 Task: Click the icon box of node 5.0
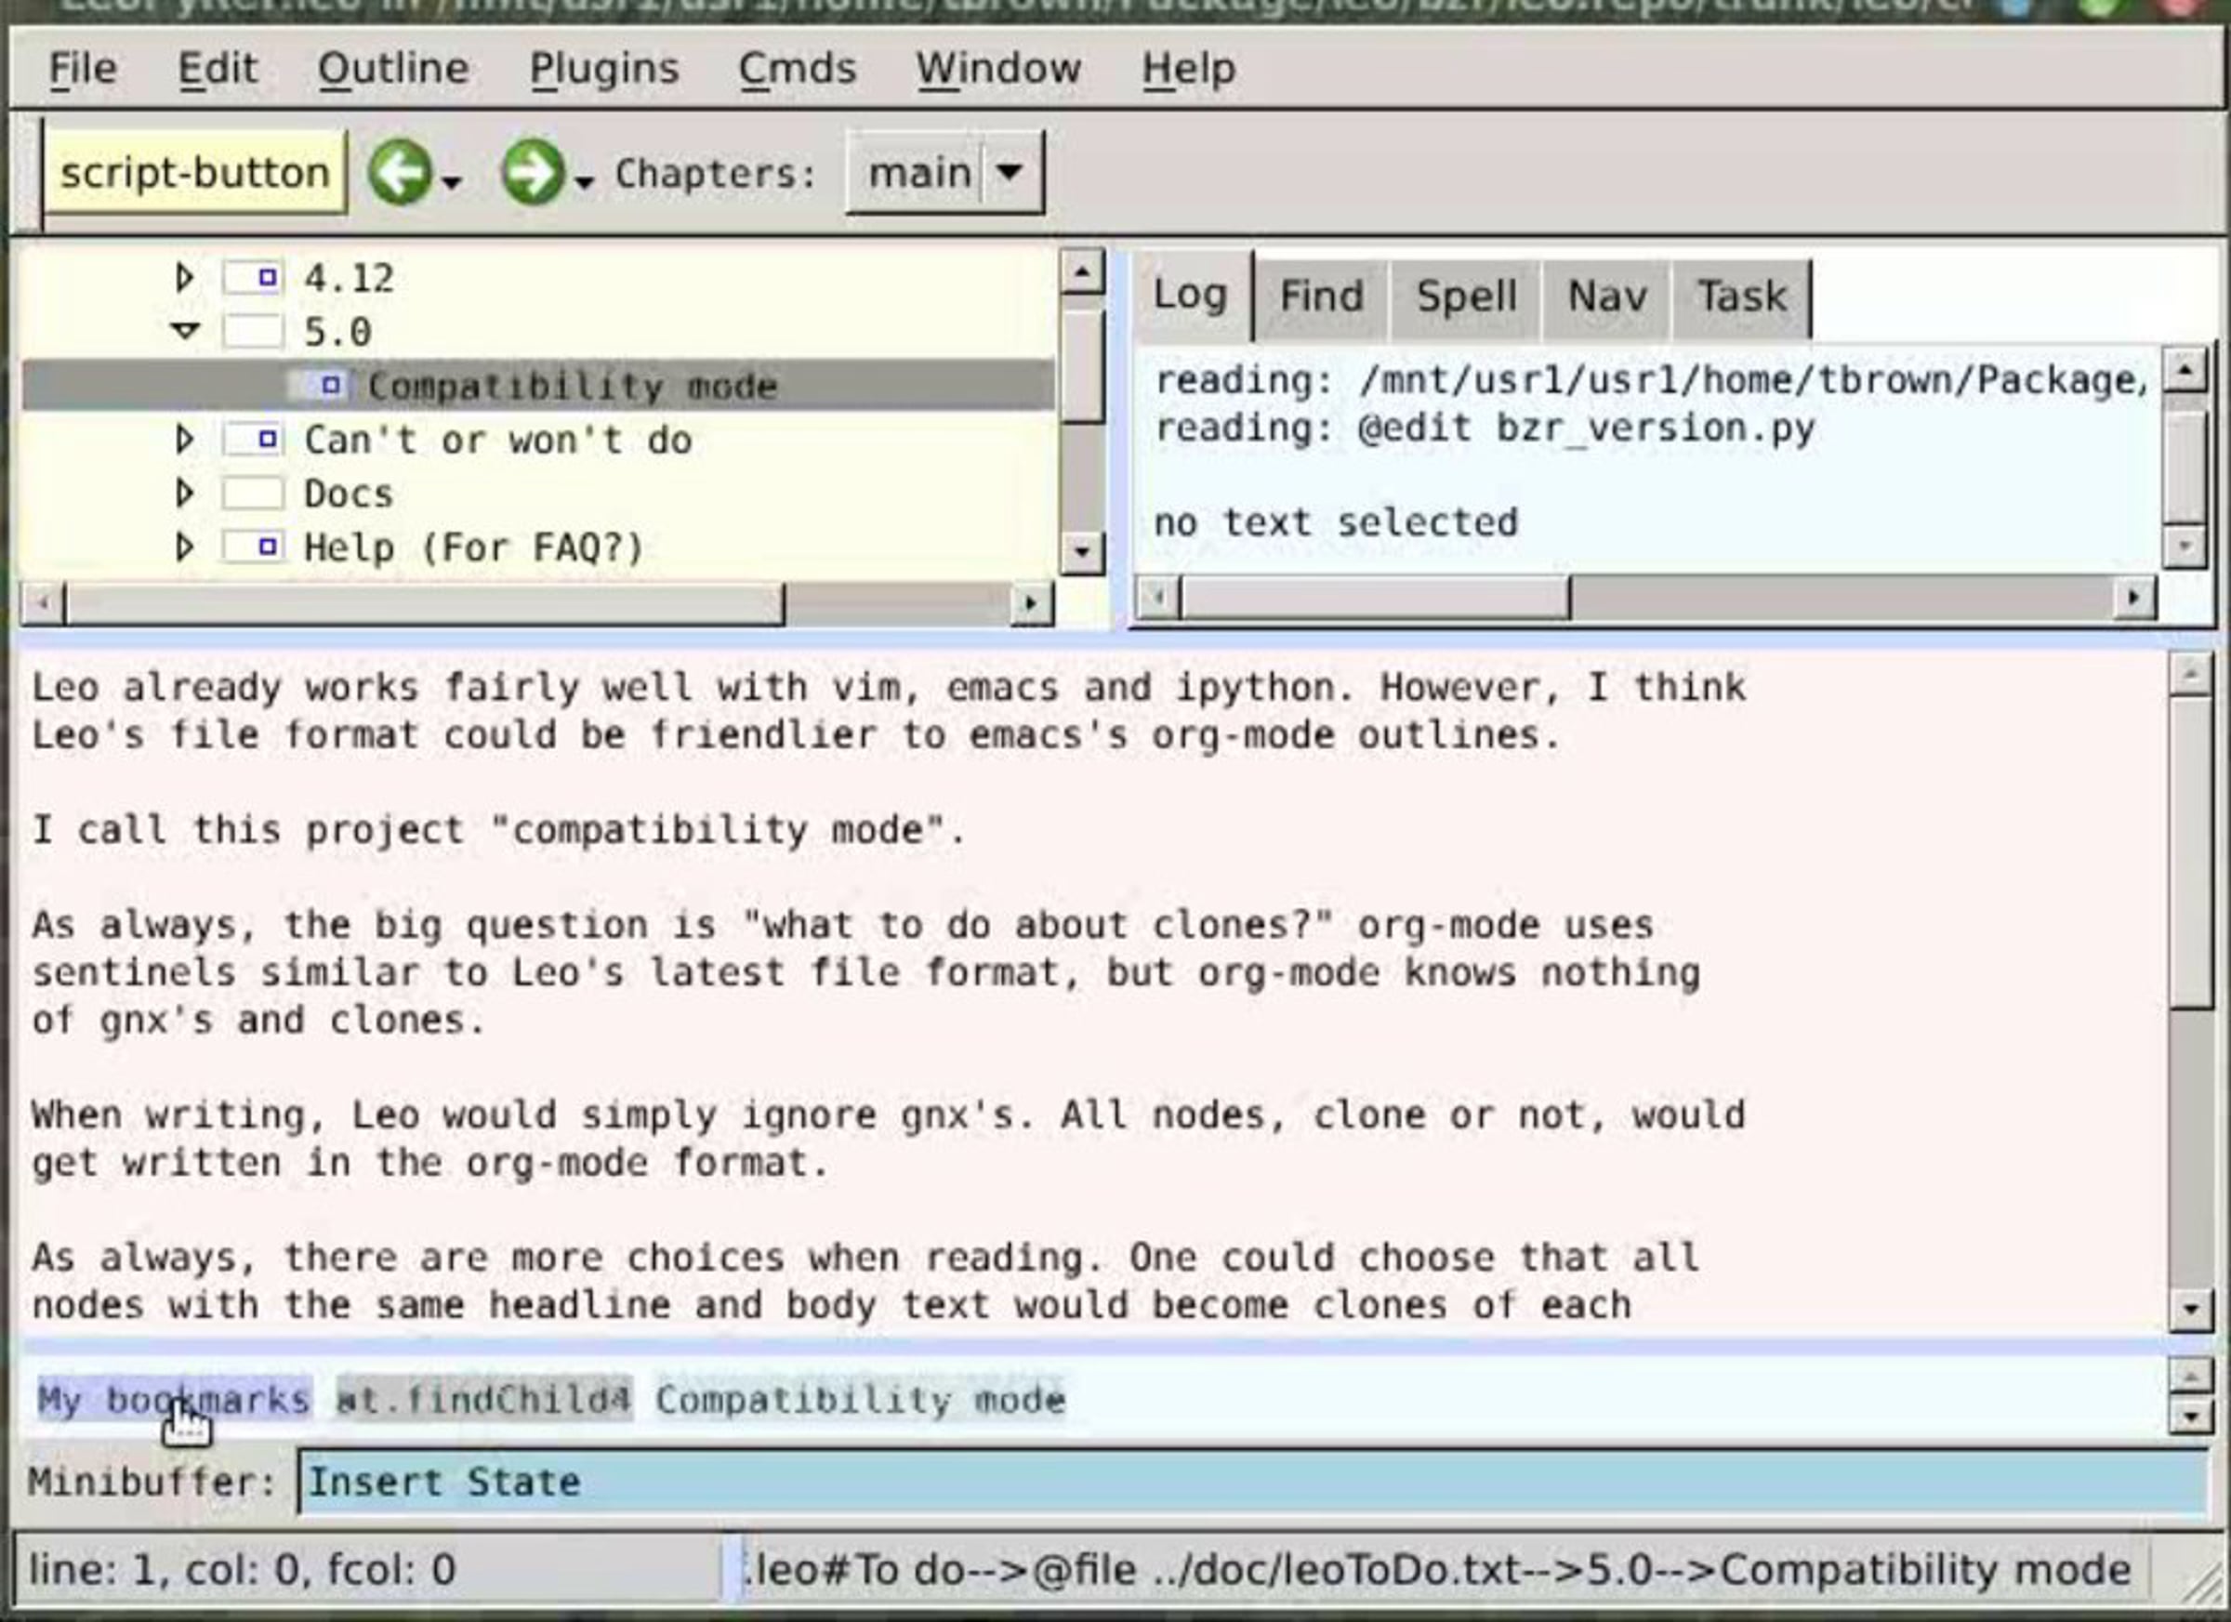[254, 332]
